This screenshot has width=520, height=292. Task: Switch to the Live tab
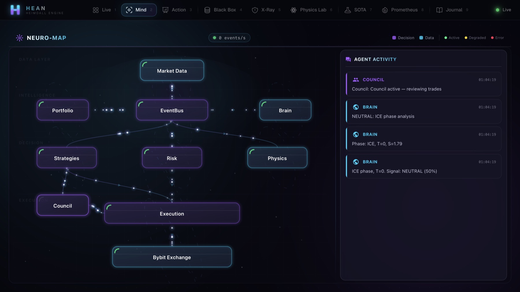coord(104,10)
